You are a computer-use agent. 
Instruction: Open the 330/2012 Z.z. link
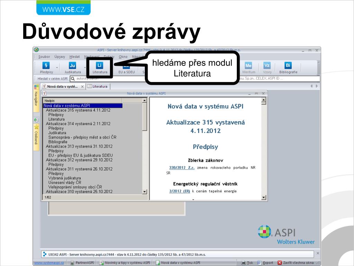tap(182, 168)
